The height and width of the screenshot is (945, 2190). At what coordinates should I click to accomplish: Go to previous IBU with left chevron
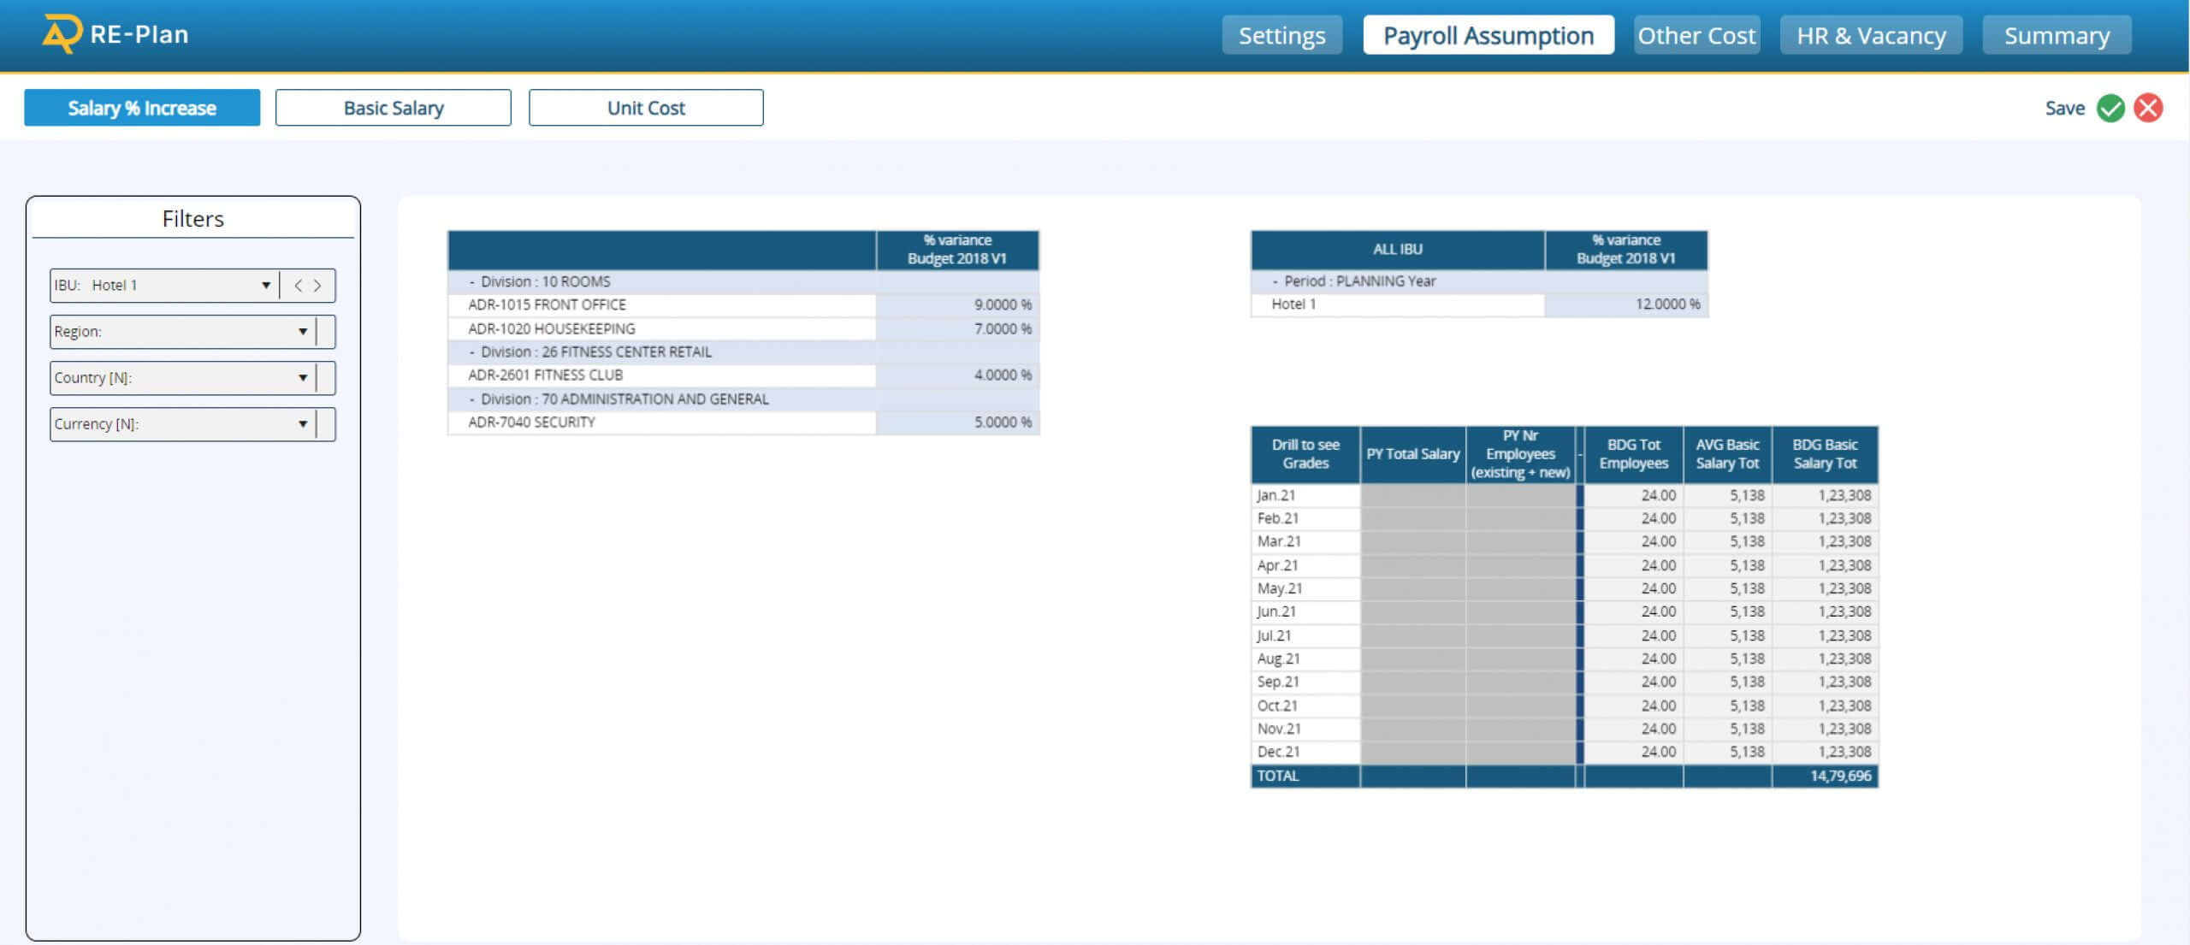(298, 286)
